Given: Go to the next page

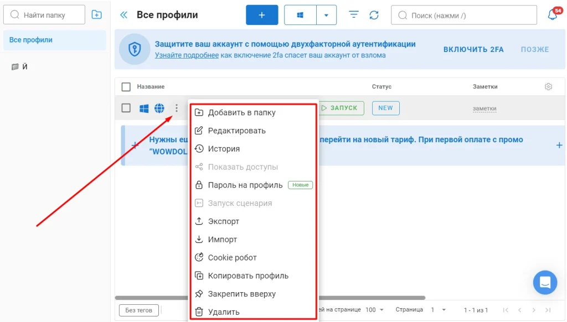Looking at the screenshot, I should (x=534, y=310).
